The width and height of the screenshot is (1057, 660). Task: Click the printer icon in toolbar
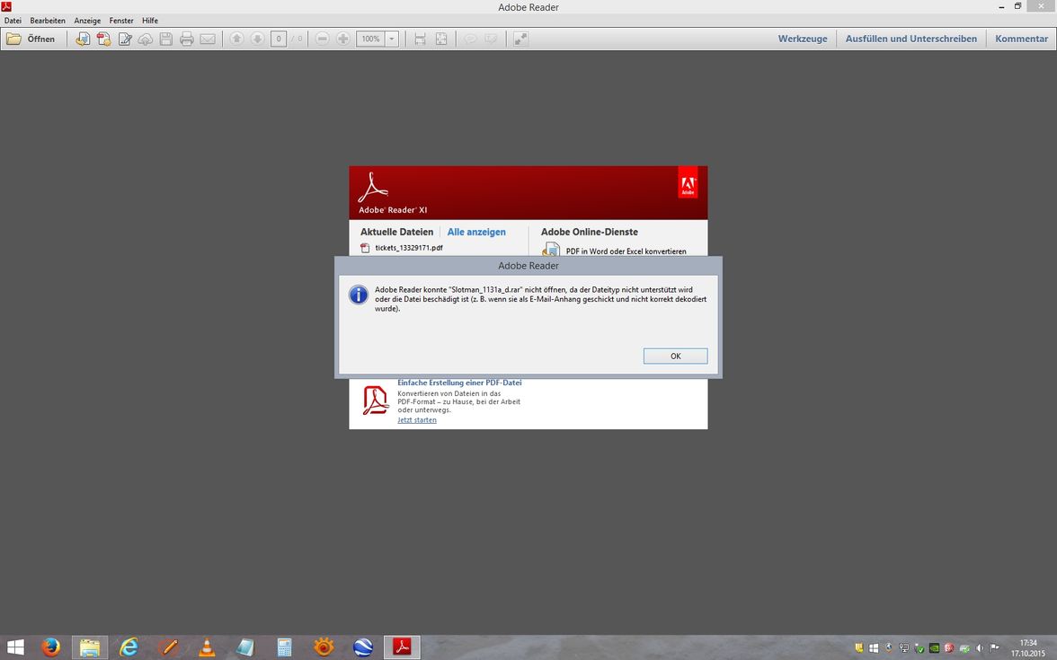point(187,39)
